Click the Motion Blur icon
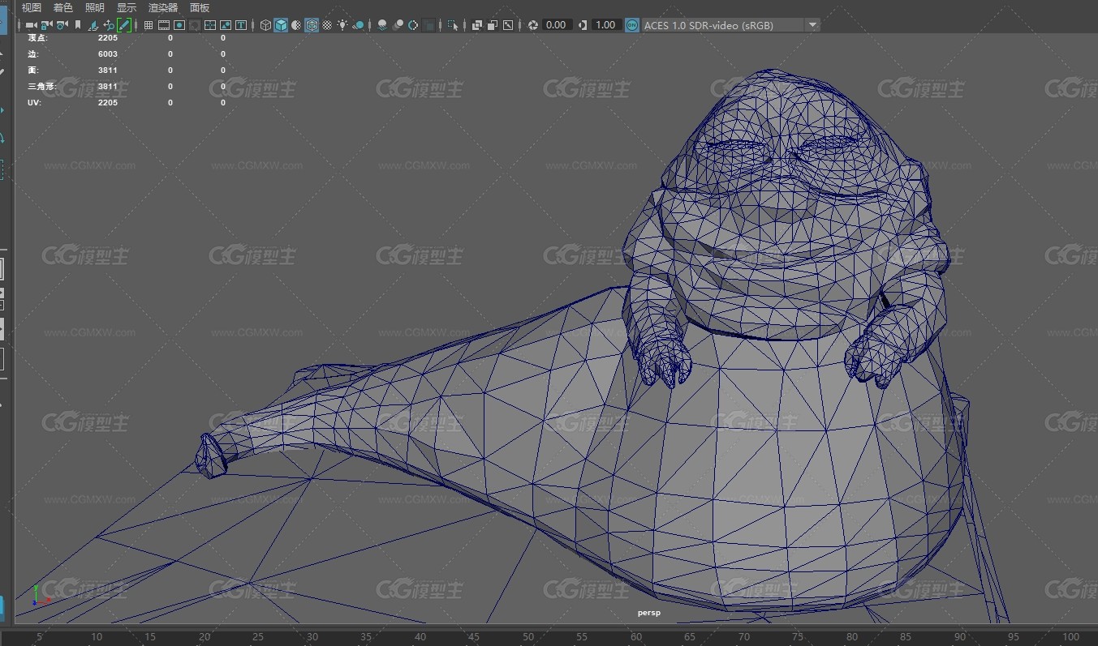1098x646 pixels. click(x=398, y=25)
